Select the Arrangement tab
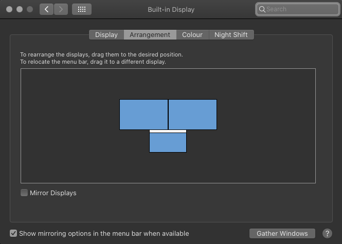This screenshot has width=342, height=244. [150, 35]
